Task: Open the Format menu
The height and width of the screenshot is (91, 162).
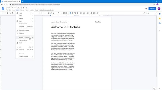Action: coord(22,10)
